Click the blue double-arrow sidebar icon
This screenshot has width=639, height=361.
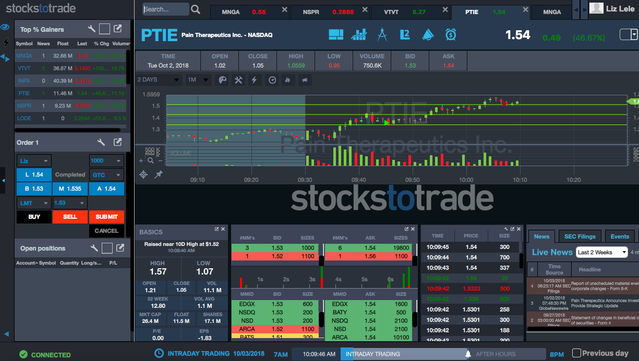point(5,57)
